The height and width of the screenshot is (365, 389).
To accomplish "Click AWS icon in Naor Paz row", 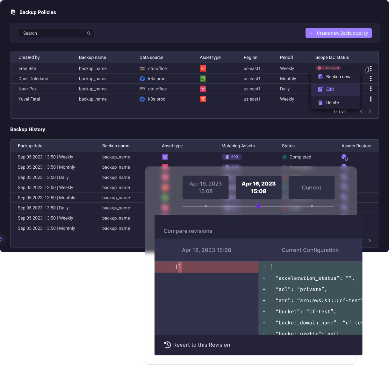I will pos(142,89).
